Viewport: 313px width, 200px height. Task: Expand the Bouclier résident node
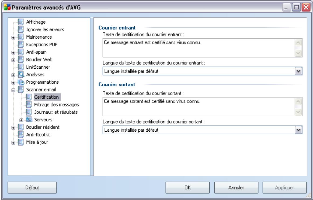point(13,128)
